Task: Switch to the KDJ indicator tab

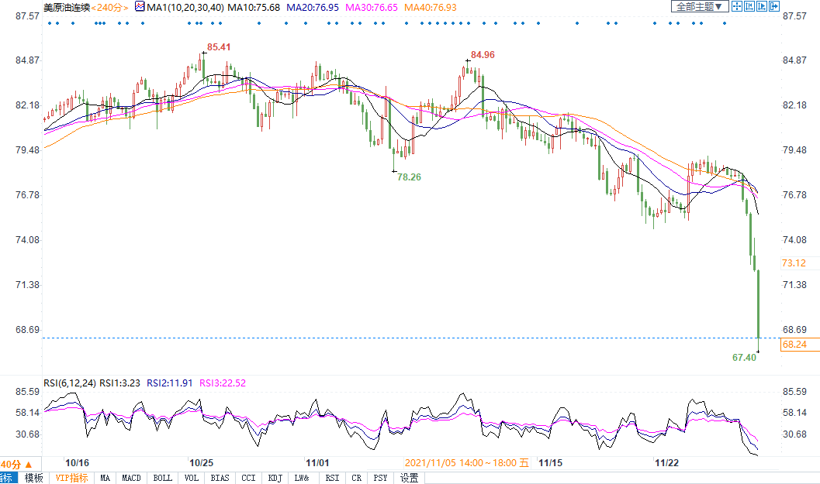Action: 275,478
